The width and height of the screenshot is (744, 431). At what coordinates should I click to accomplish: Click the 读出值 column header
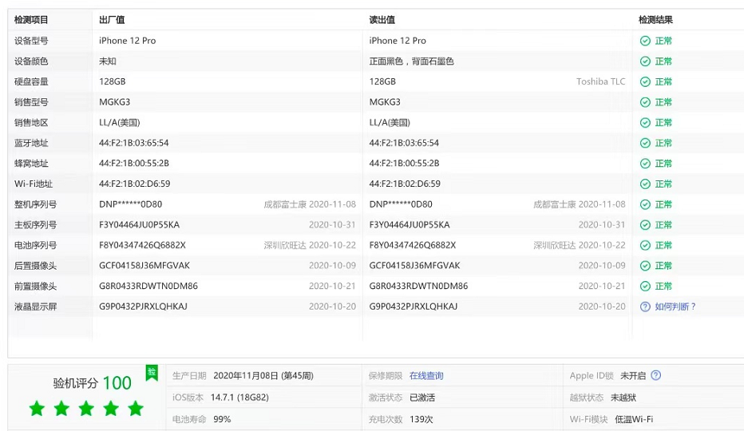click(x=382, y=20)
